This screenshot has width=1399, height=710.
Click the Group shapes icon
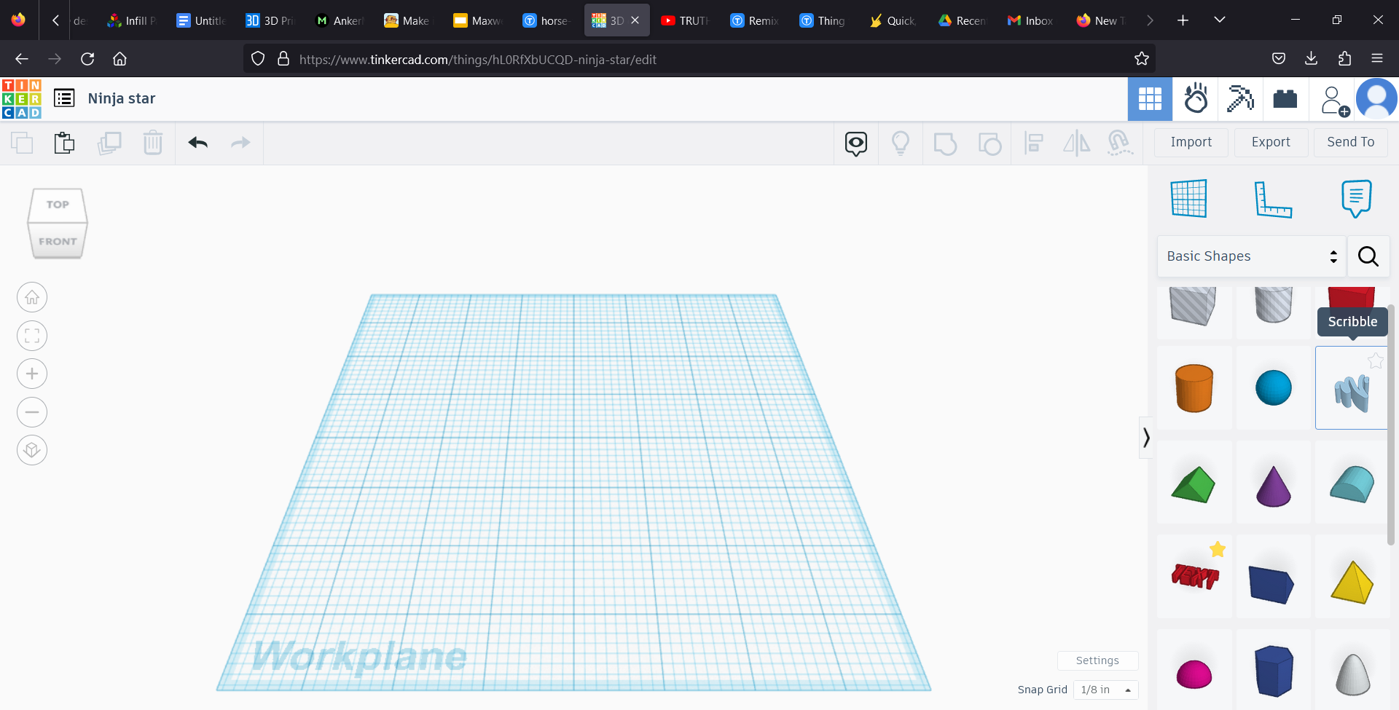point(945,143)
